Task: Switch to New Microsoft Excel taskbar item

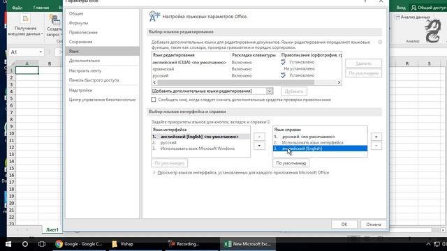Action: (x=248, y=244)
